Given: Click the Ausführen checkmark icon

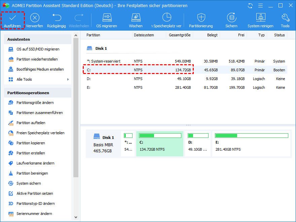Looking at the screenshot, I should 12,18.
